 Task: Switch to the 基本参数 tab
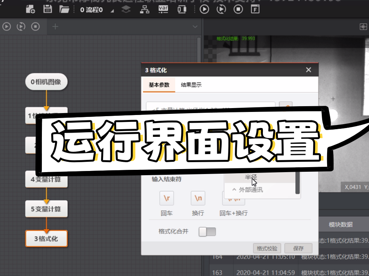[159, 85]
